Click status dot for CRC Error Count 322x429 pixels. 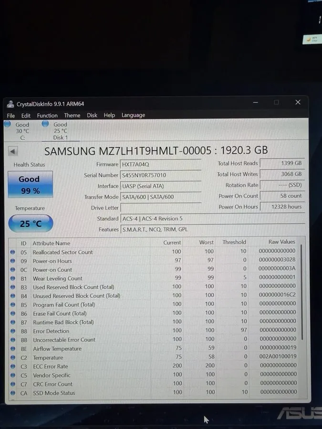click(x=12, y=384)
